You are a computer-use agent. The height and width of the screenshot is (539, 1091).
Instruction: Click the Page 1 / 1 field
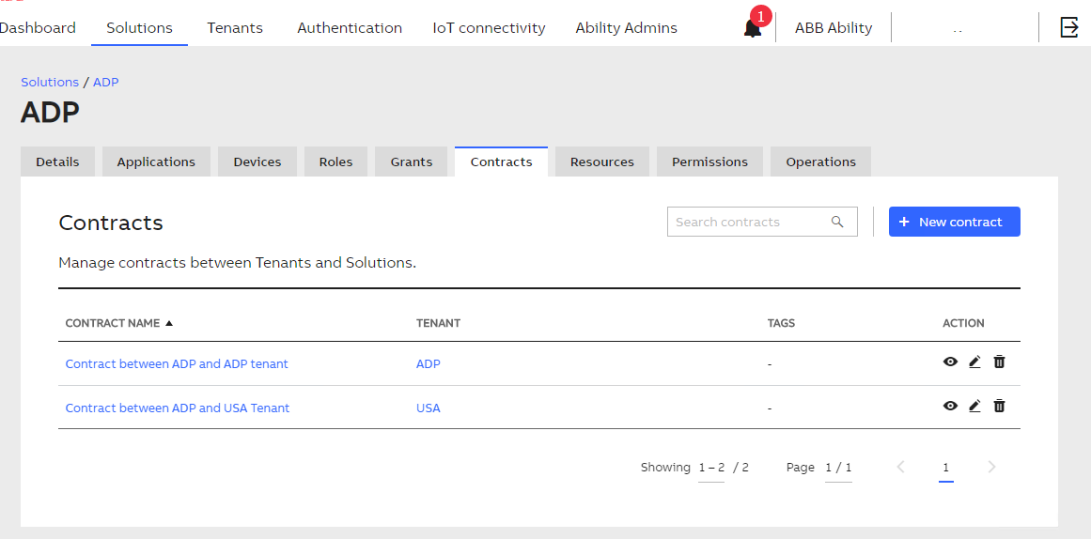click(x=838, y=468)
